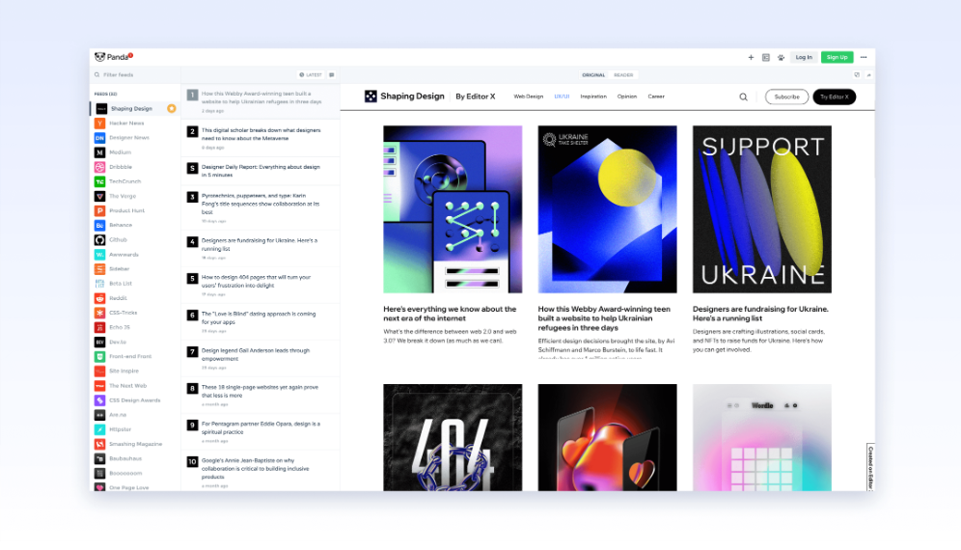
Task: Click the Log In button
Action: pos(804,58)
